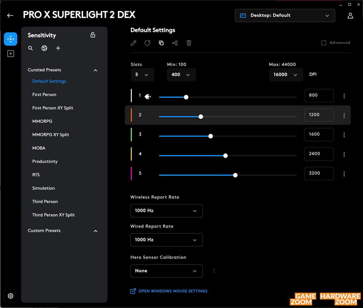363x308 pixels.
Task: Select the First Person XY Split preset
Action: (53, 108)
